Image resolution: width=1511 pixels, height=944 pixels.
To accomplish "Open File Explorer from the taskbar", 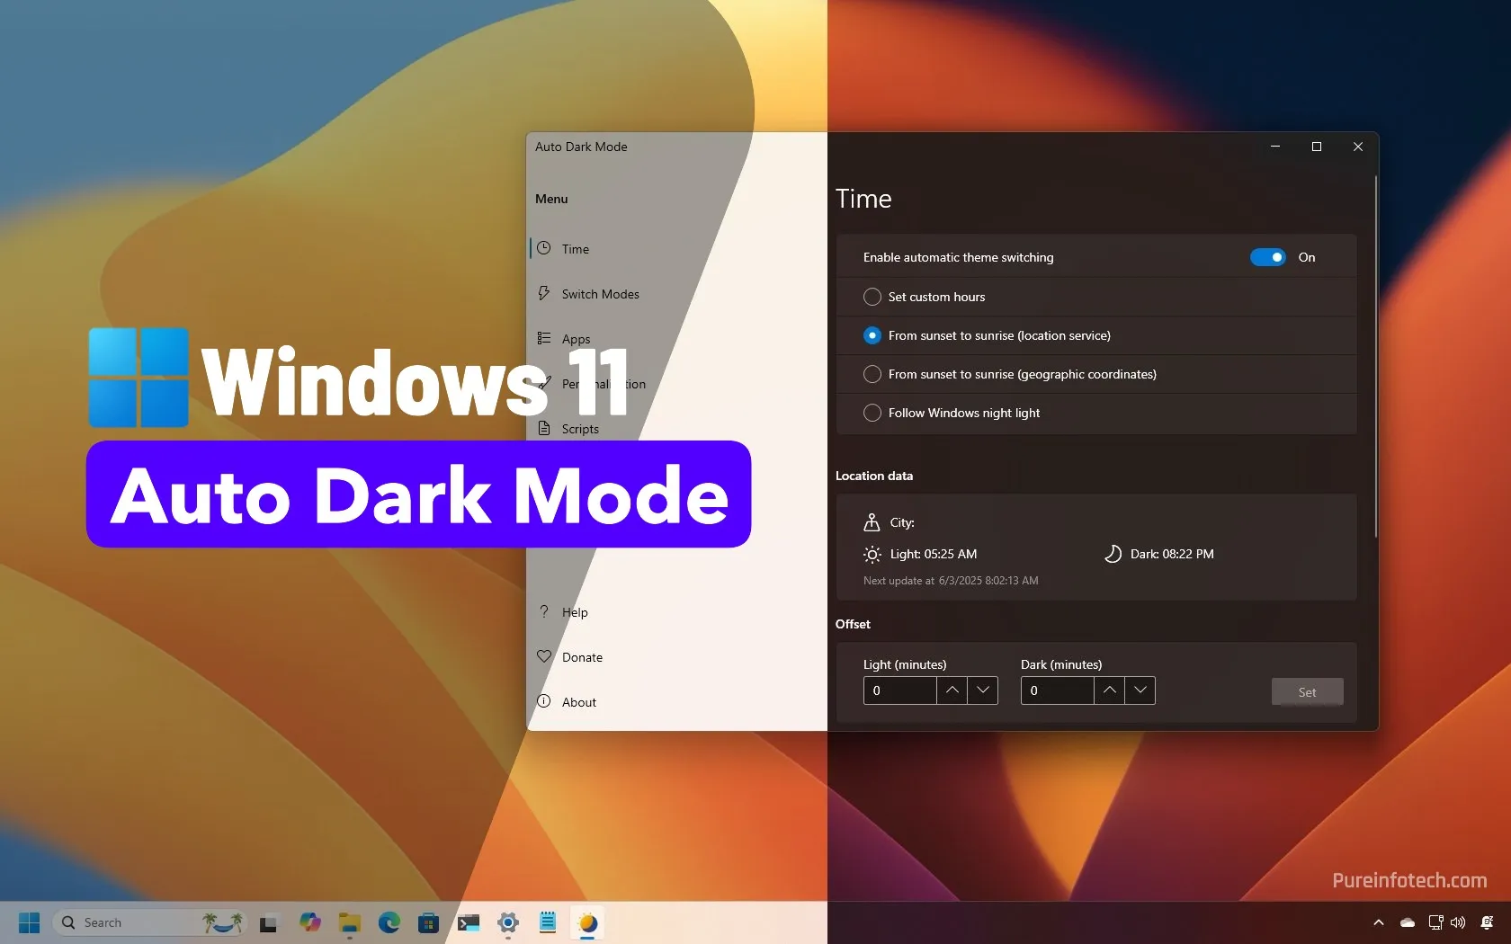I will point(350,922).
